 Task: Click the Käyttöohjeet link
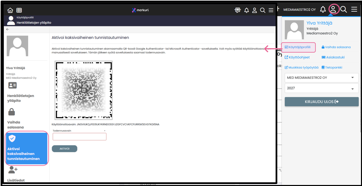click(297, 57)
